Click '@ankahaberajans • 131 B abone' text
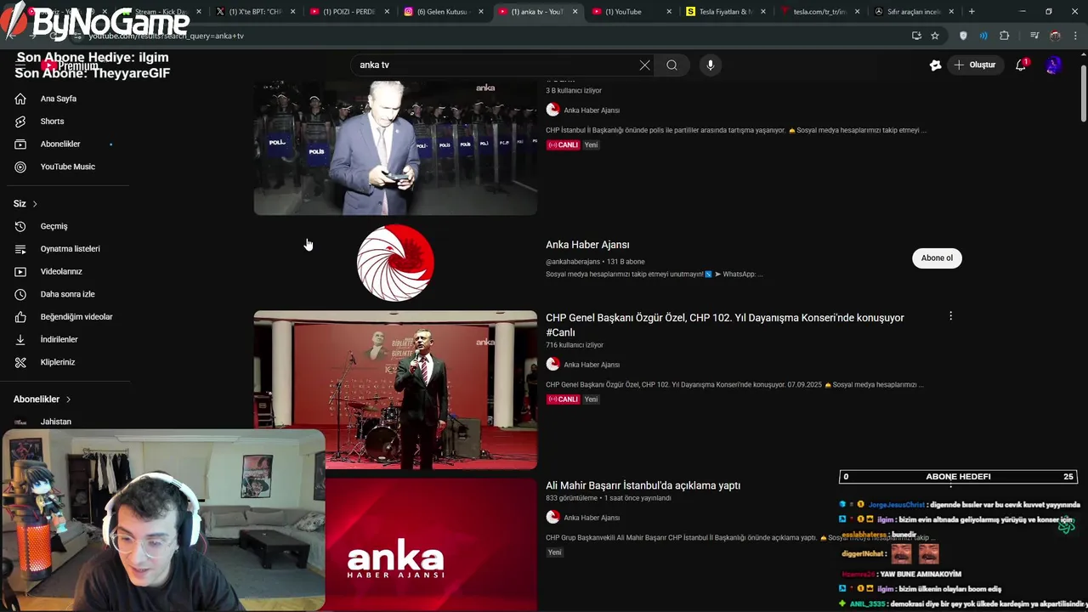Viewport: 1088px width, 612px height. (595, 262)
